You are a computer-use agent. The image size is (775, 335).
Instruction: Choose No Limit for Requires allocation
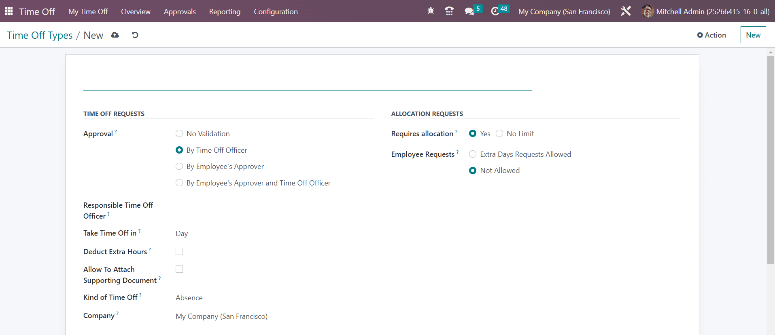pos(499,134)
